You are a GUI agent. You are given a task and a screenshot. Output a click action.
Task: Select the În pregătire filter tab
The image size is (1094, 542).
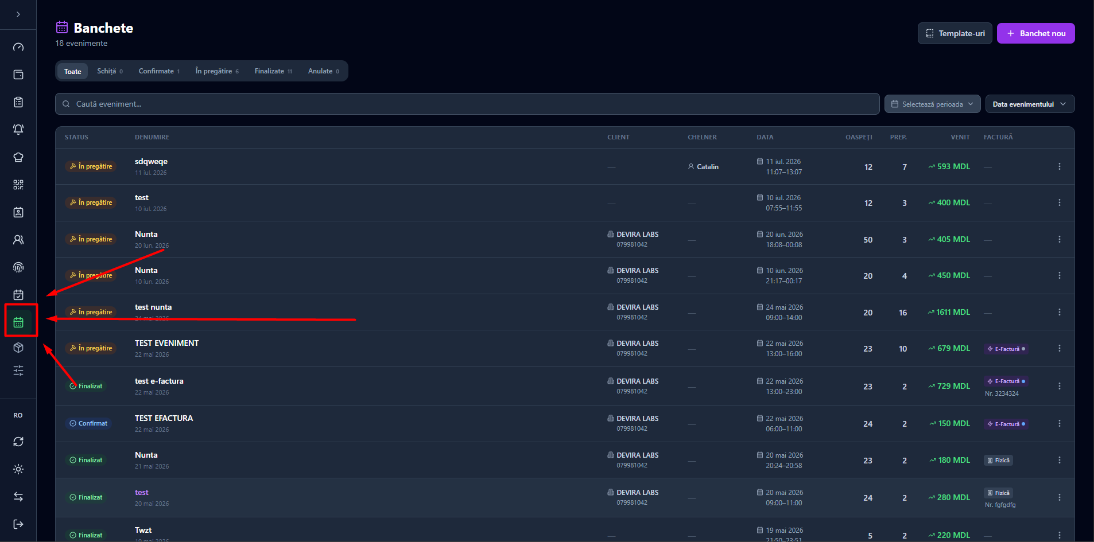[x=217, y=71]
